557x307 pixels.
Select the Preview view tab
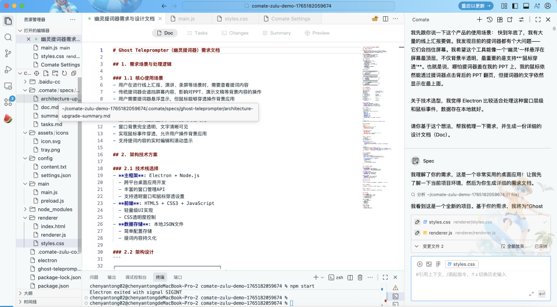click(317, 33)
